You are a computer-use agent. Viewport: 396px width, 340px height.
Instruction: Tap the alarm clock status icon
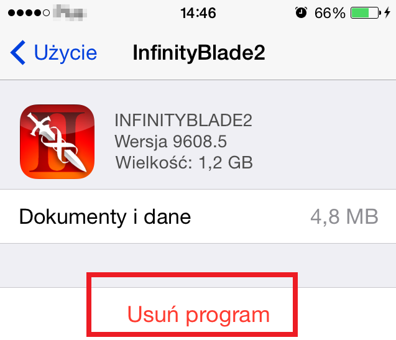pyautogui.click(x=301, y=12)
